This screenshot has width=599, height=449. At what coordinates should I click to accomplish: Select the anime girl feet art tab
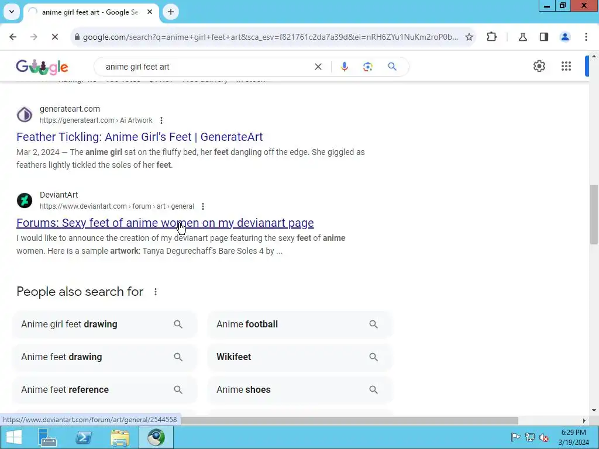90,12
